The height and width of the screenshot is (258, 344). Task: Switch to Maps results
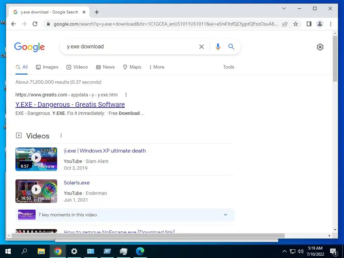tap(132, 67)
